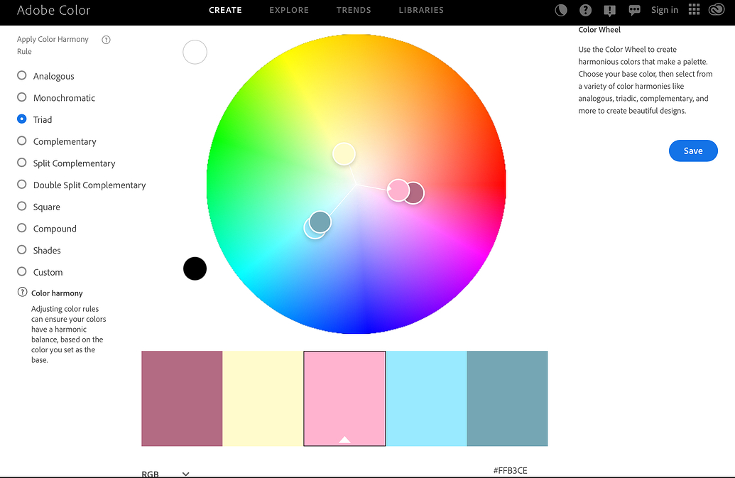Enable the Monochromatic color rule
This screenshot has width=735, height=478.
pos(21,97)
